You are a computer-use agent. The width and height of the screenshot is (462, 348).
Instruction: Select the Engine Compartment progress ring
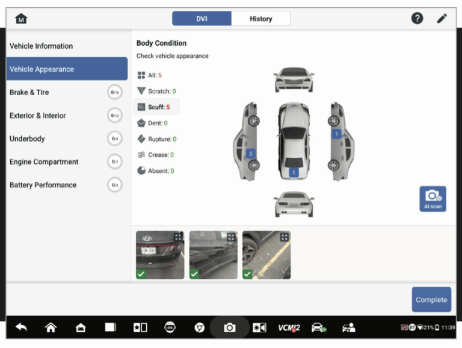[x=114, y=162]
